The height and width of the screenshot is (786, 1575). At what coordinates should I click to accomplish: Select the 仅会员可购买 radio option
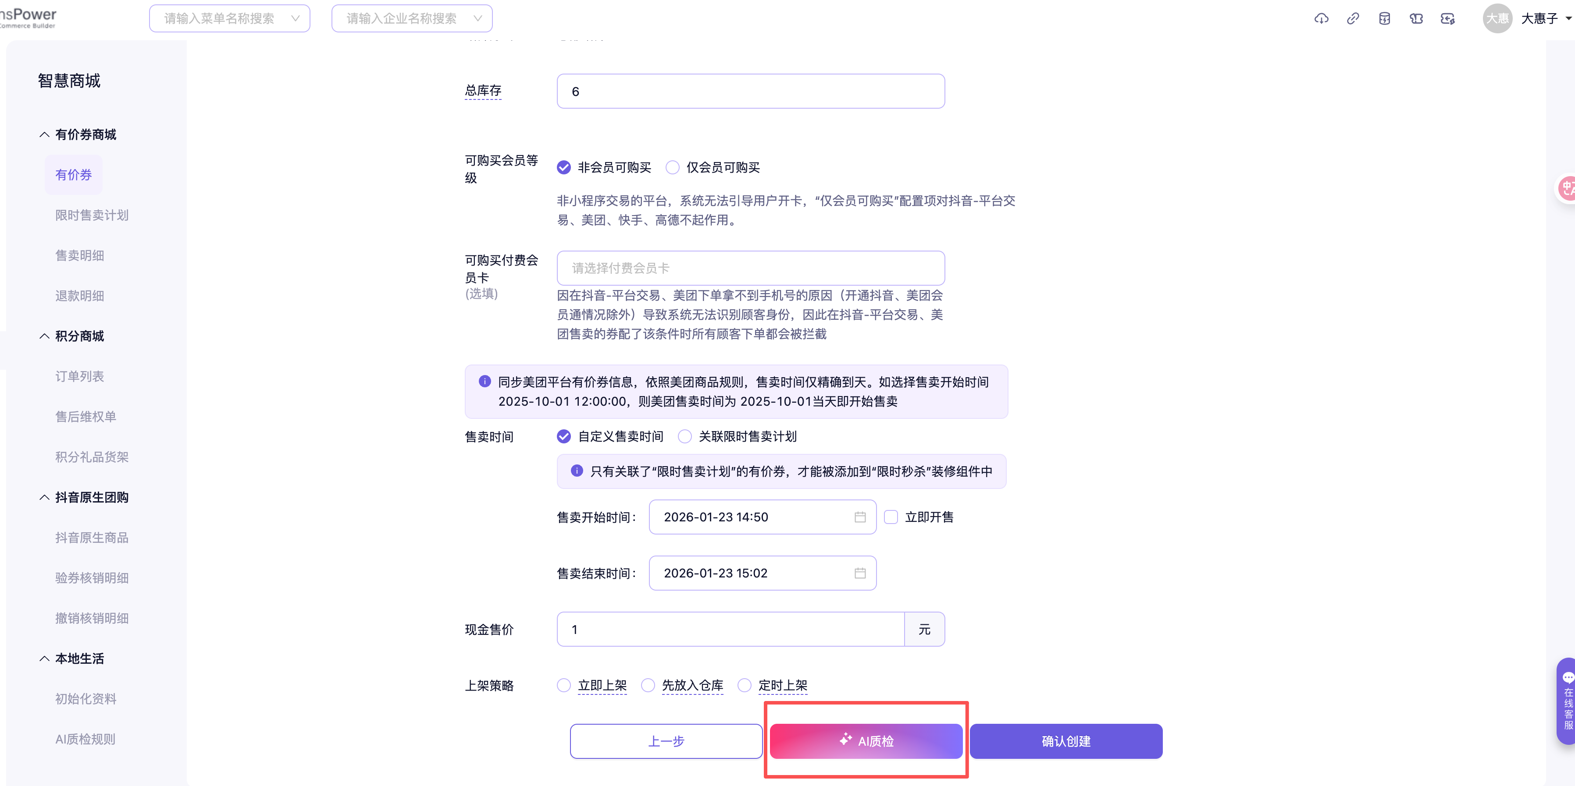673,167
